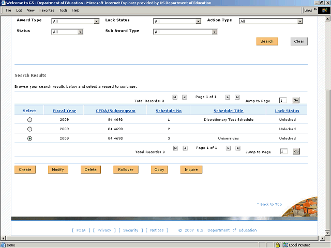The height and width of the screenshot is (248, 331).
Task: Open the Favorites menu
Action: [x=47, y=10]
